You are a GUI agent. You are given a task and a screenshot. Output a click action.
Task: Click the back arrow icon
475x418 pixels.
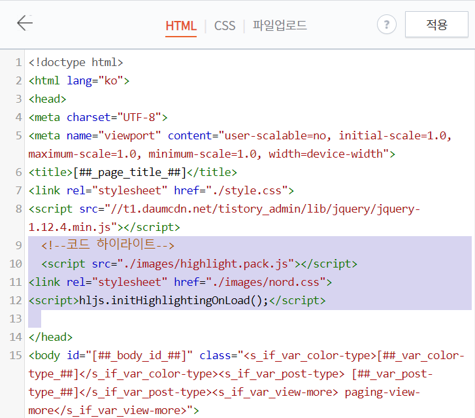point(25,23)
